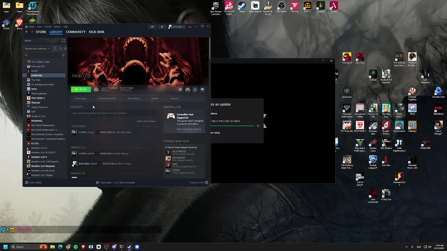Select Phasmophobia in the game list
Image resolution: width=447 pixels, height=251 pixels.
click(39, 93)
